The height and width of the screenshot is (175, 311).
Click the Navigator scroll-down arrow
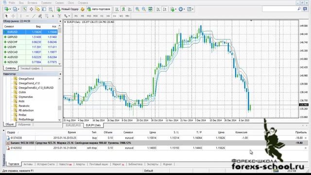pyautogui.click(x=60, y=120)
